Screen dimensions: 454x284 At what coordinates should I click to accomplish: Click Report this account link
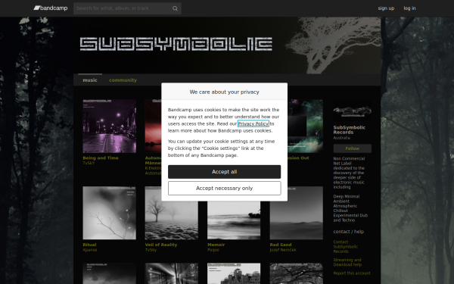pos(352,273)
